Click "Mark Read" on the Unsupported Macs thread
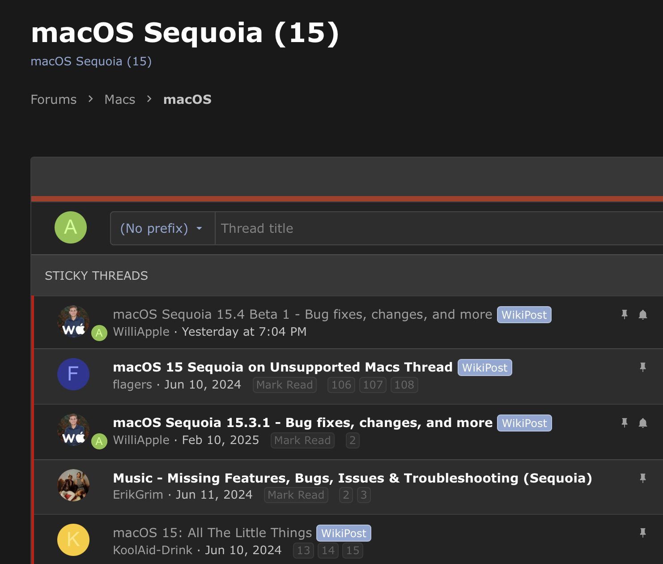This screenshot has width=663, height=564. click(x=284, y=385)
